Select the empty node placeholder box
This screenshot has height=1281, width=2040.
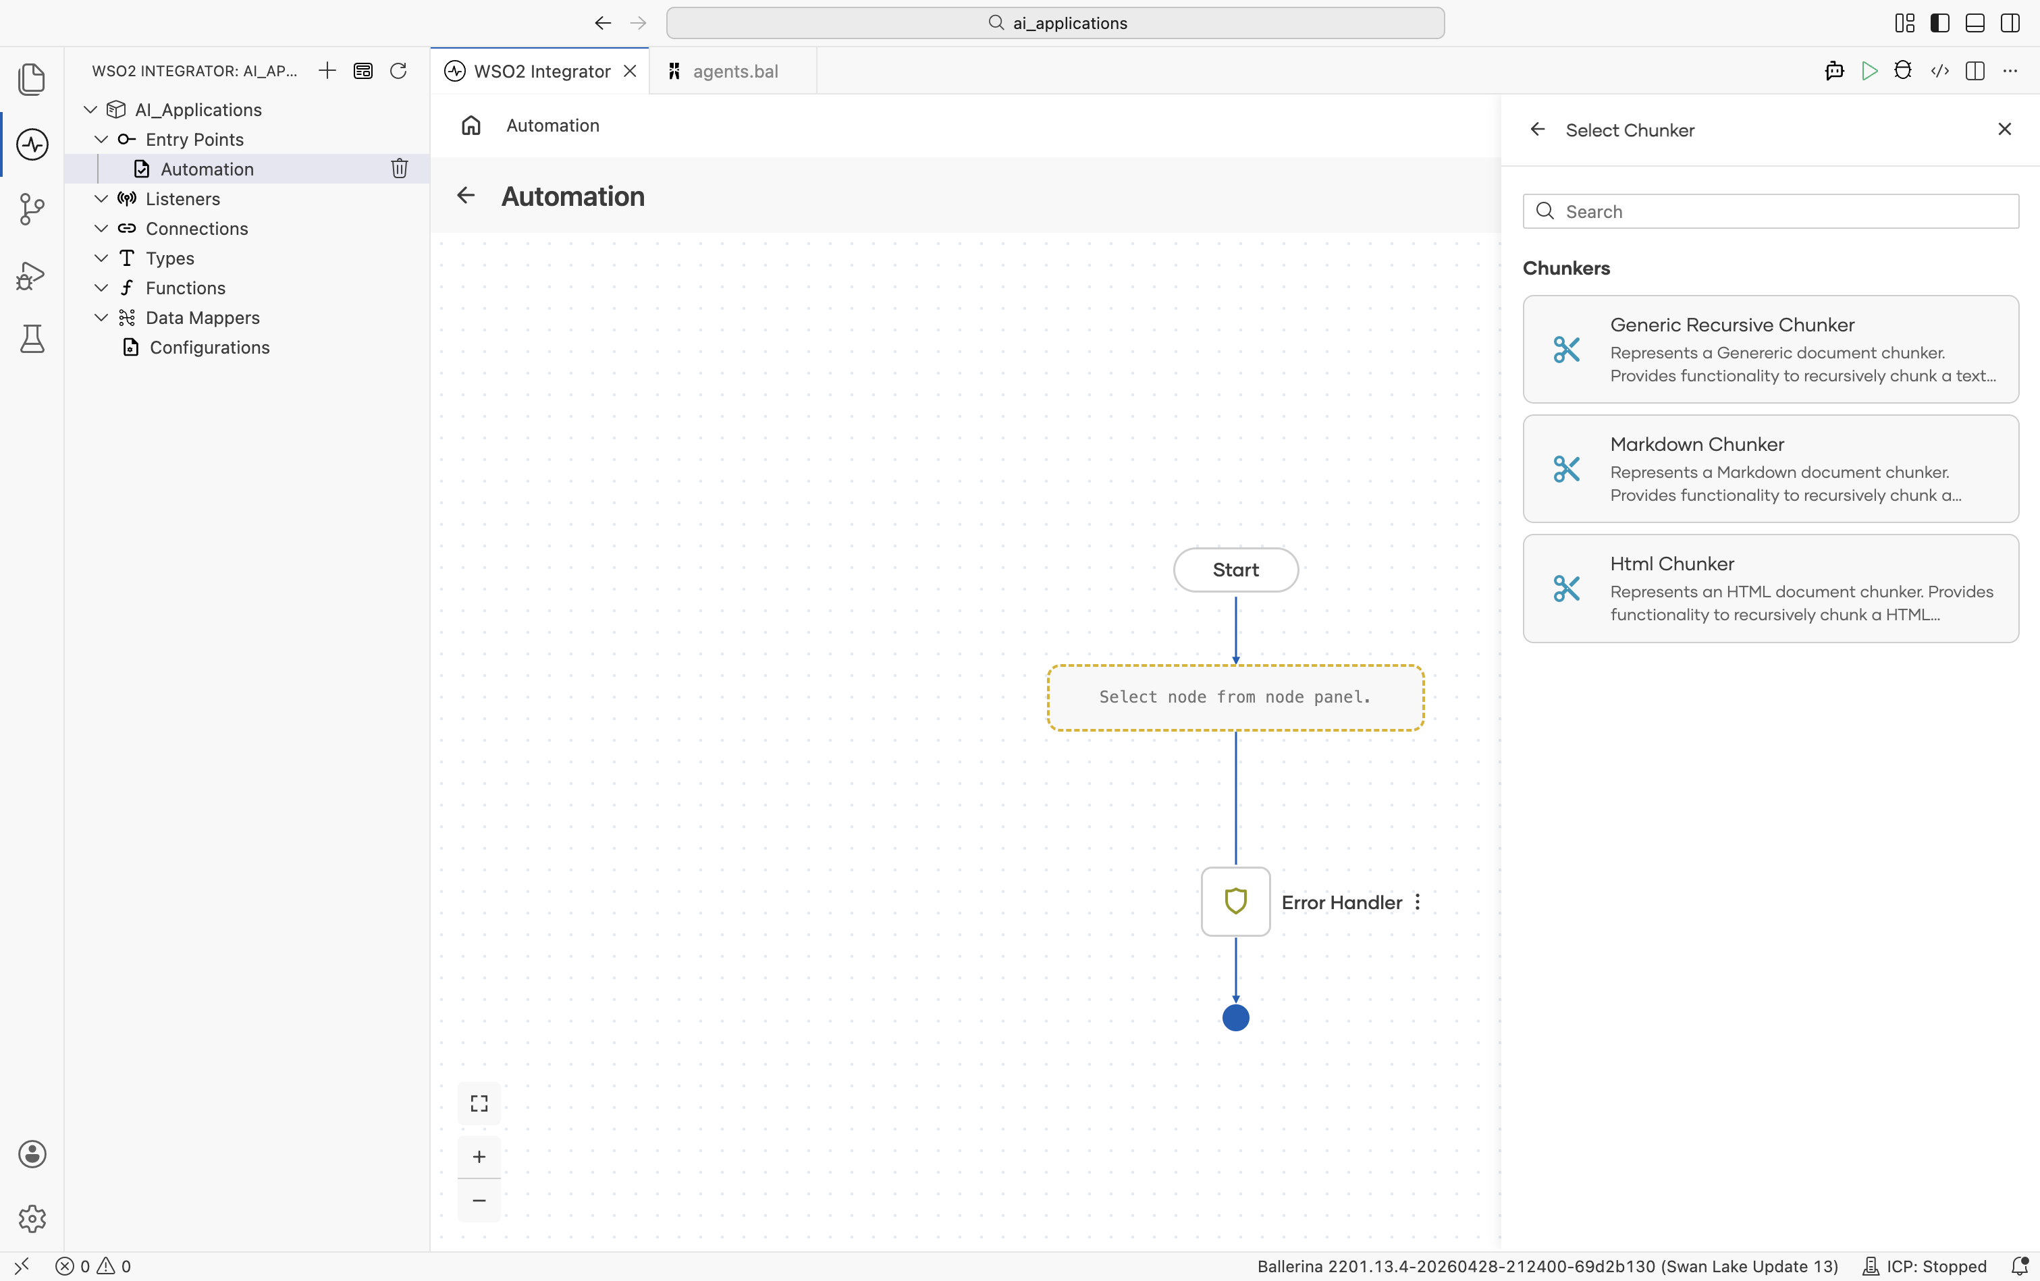tap(1236, 697)
